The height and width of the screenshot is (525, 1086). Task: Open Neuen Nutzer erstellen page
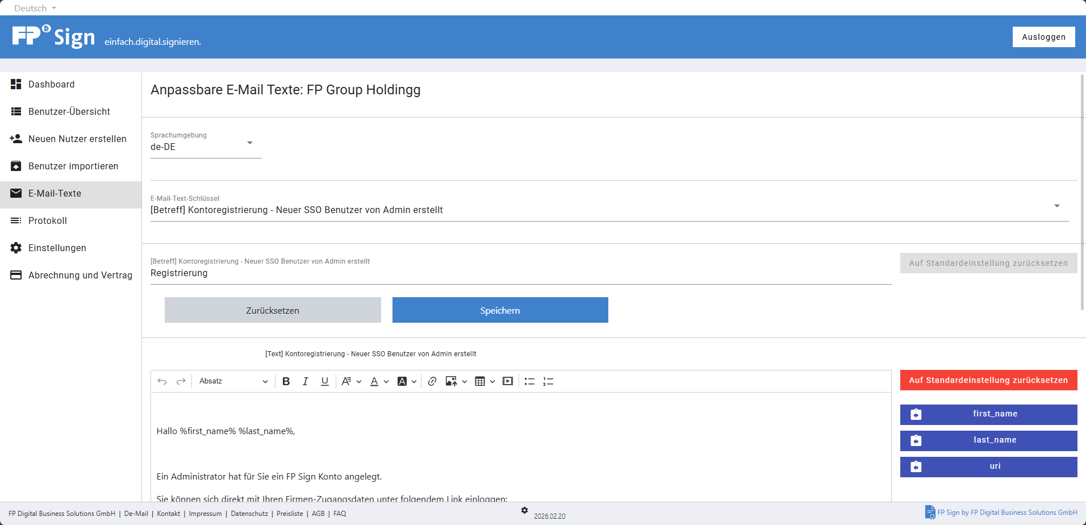pyautogui.click(x=70, y=139)
